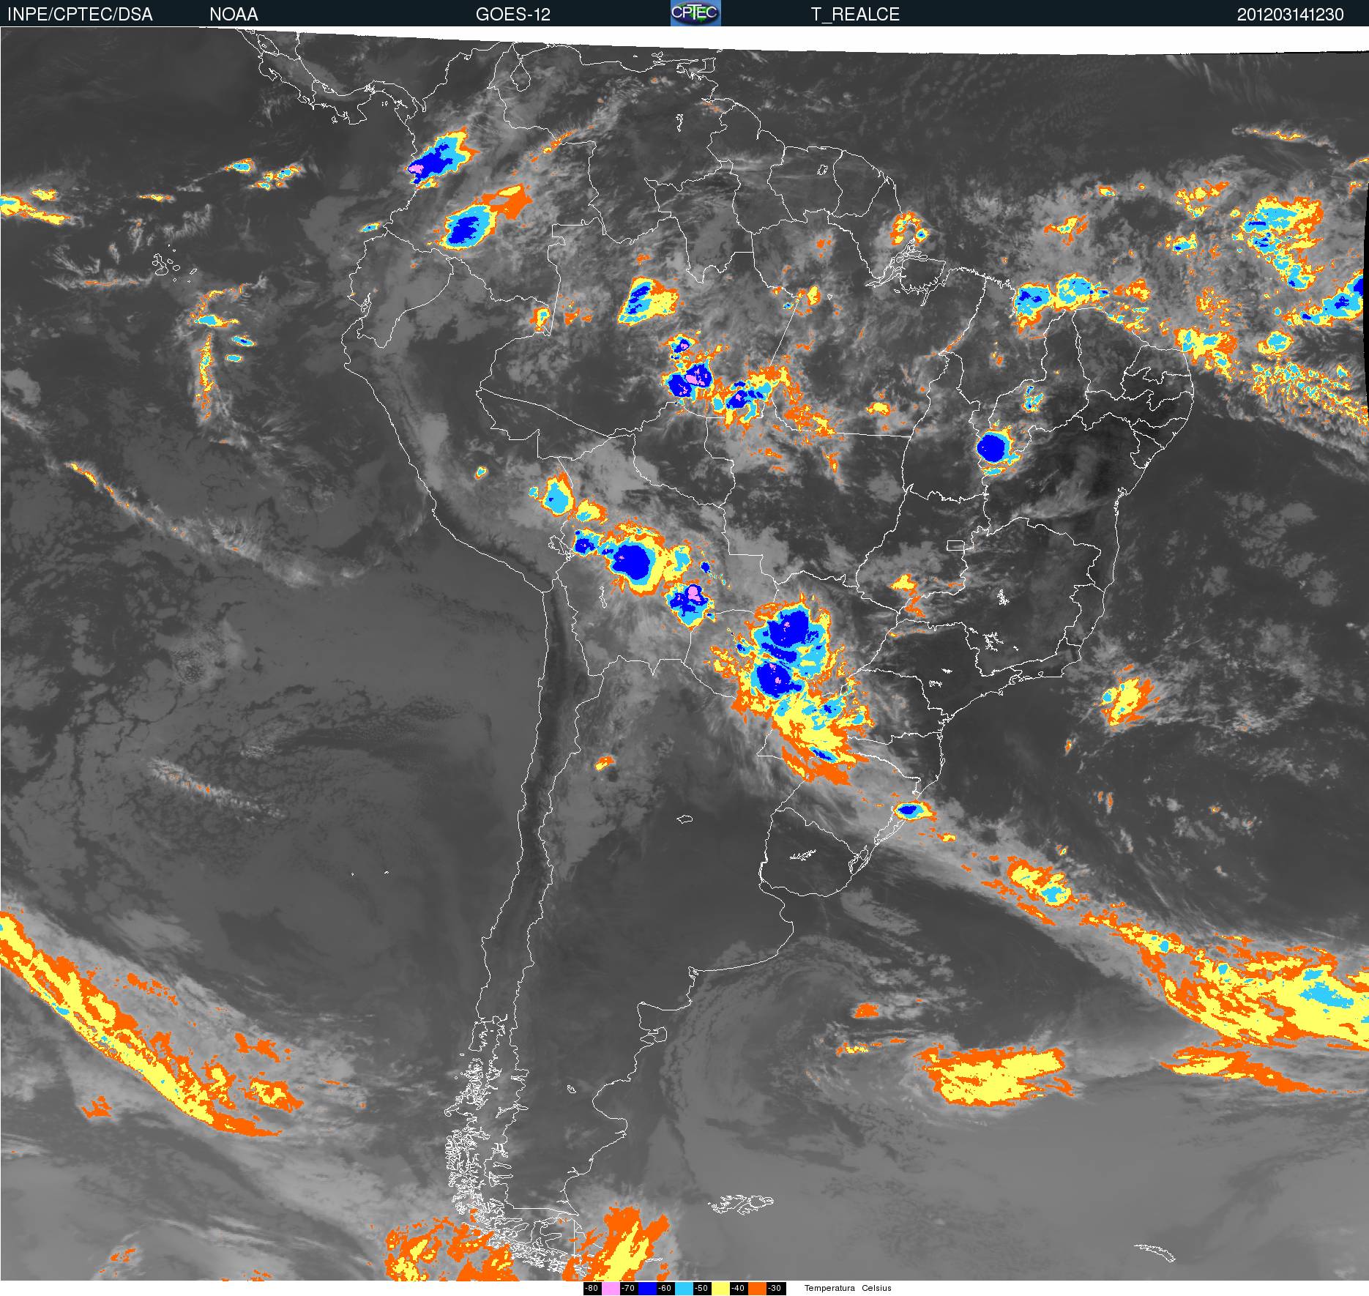
Task: Pick the dark blue legend swatch after -70
Action: point(647,1289)
